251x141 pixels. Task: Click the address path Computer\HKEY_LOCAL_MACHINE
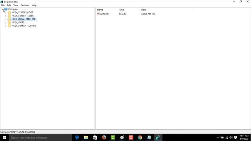pos(18,132)
